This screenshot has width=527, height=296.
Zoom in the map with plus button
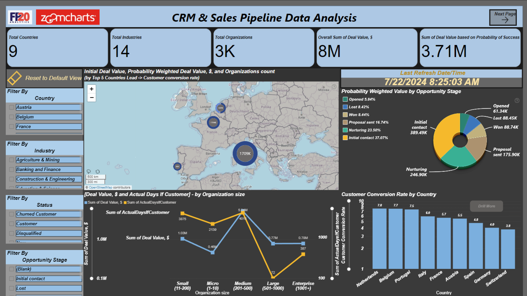[x=92, y=89]
